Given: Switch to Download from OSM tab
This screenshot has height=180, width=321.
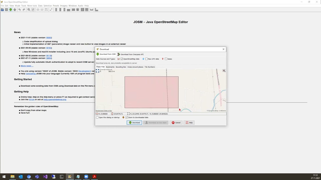Looking at the screenshot, I should tap(106, 54).
